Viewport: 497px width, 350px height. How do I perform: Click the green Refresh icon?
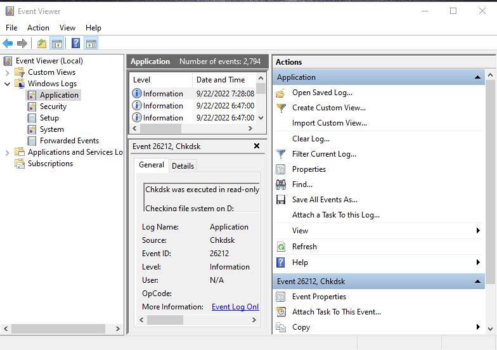click(x=281, y=247)
